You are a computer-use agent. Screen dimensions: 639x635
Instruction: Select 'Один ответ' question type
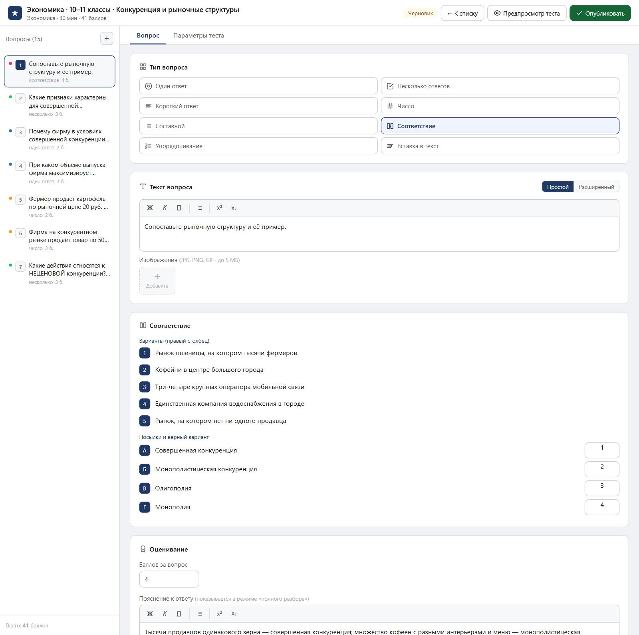(x=258, y=86)
